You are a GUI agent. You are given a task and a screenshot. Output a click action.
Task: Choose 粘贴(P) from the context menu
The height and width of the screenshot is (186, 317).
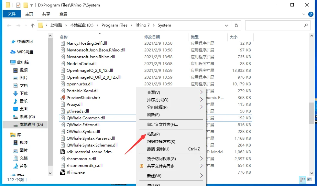153,134
